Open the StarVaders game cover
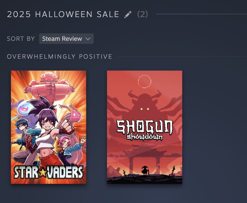247x203 pixels. tap(49, 127)
